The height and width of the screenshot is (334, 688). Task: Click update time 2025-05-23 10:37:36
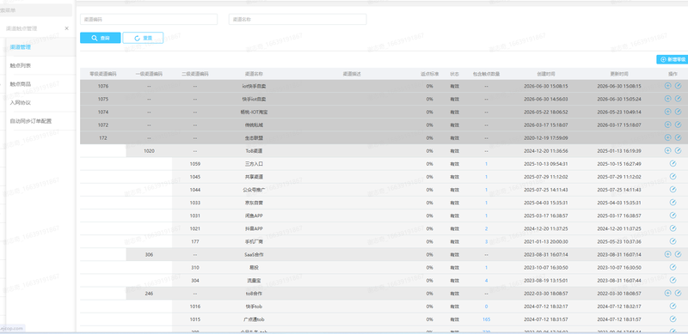[x=619, y=241]
